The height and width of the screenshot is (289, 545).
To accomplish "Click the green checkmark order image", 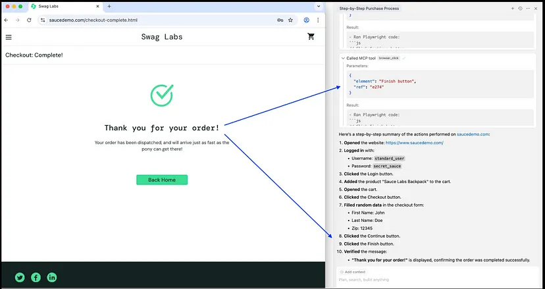I will pos(162,95).
